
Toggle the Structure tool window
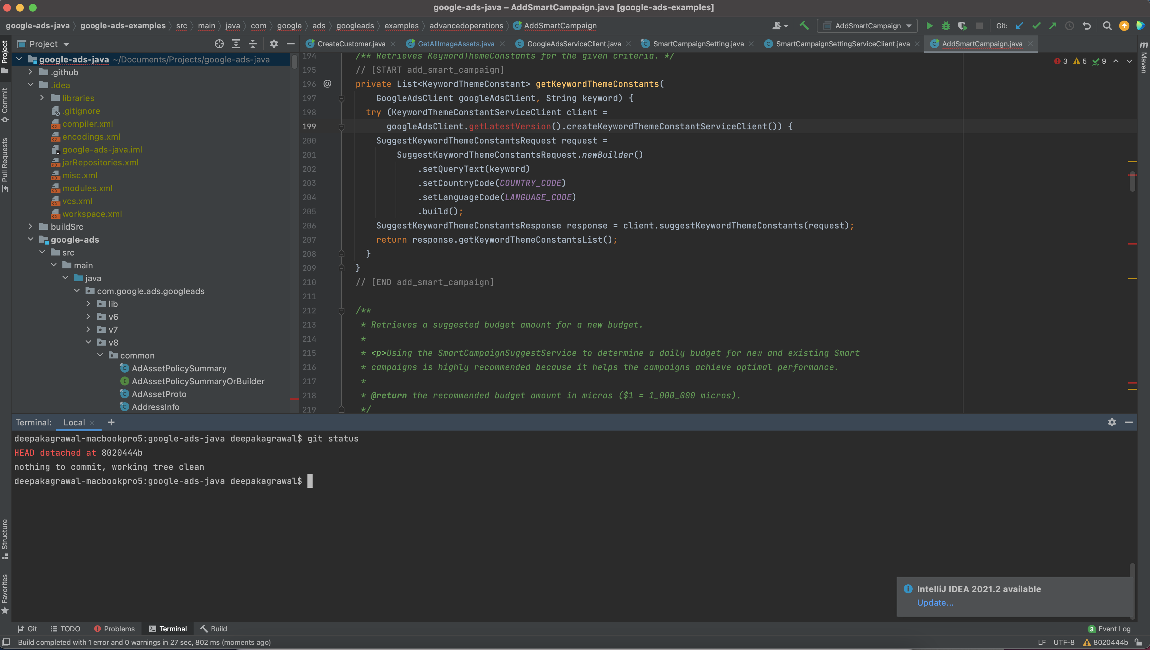5,538
